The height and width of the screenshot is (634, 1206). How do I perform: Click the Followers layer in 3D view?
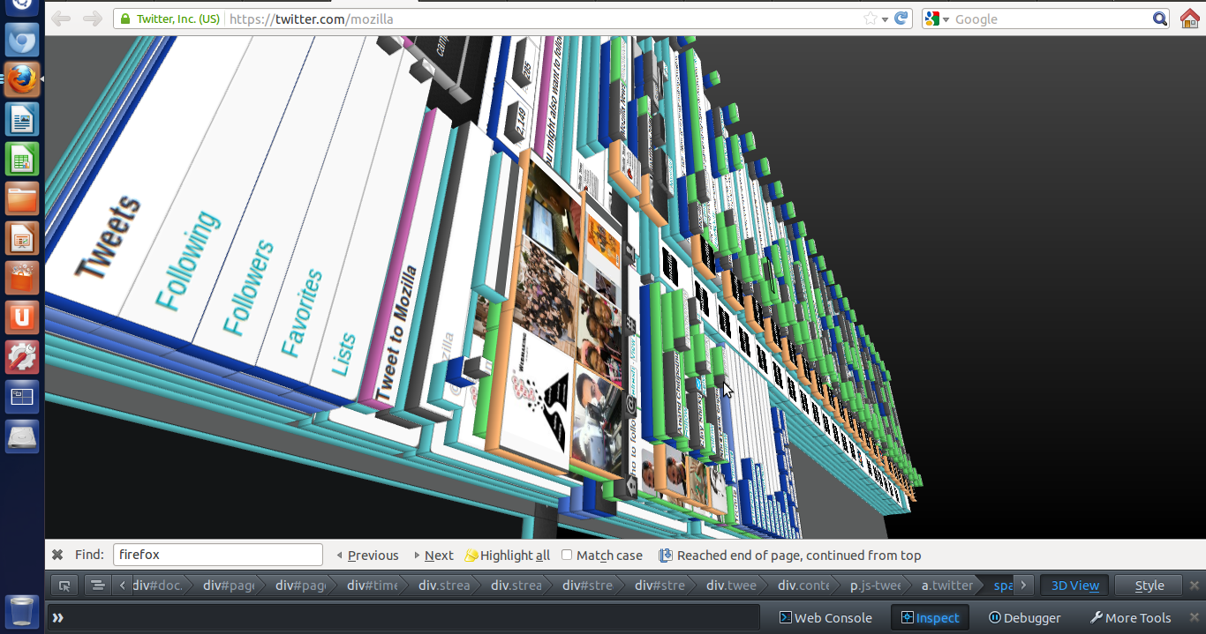(x=249, y=288)
